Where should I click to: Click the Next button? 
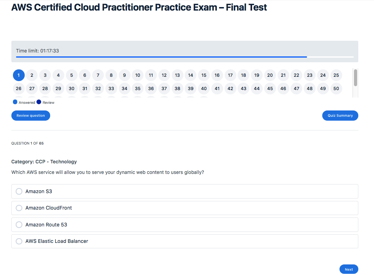click(x=349, y=269)
